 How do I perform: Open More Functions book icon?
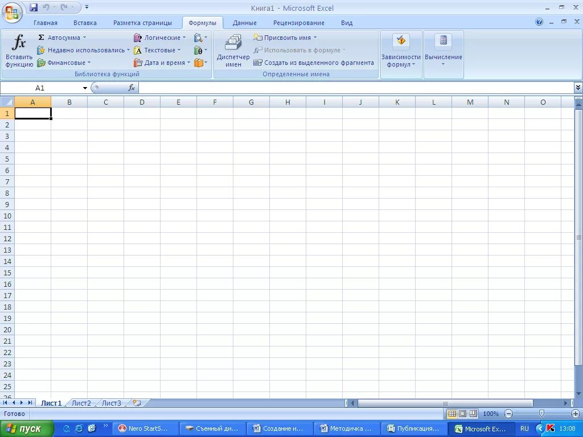(200, 63)
